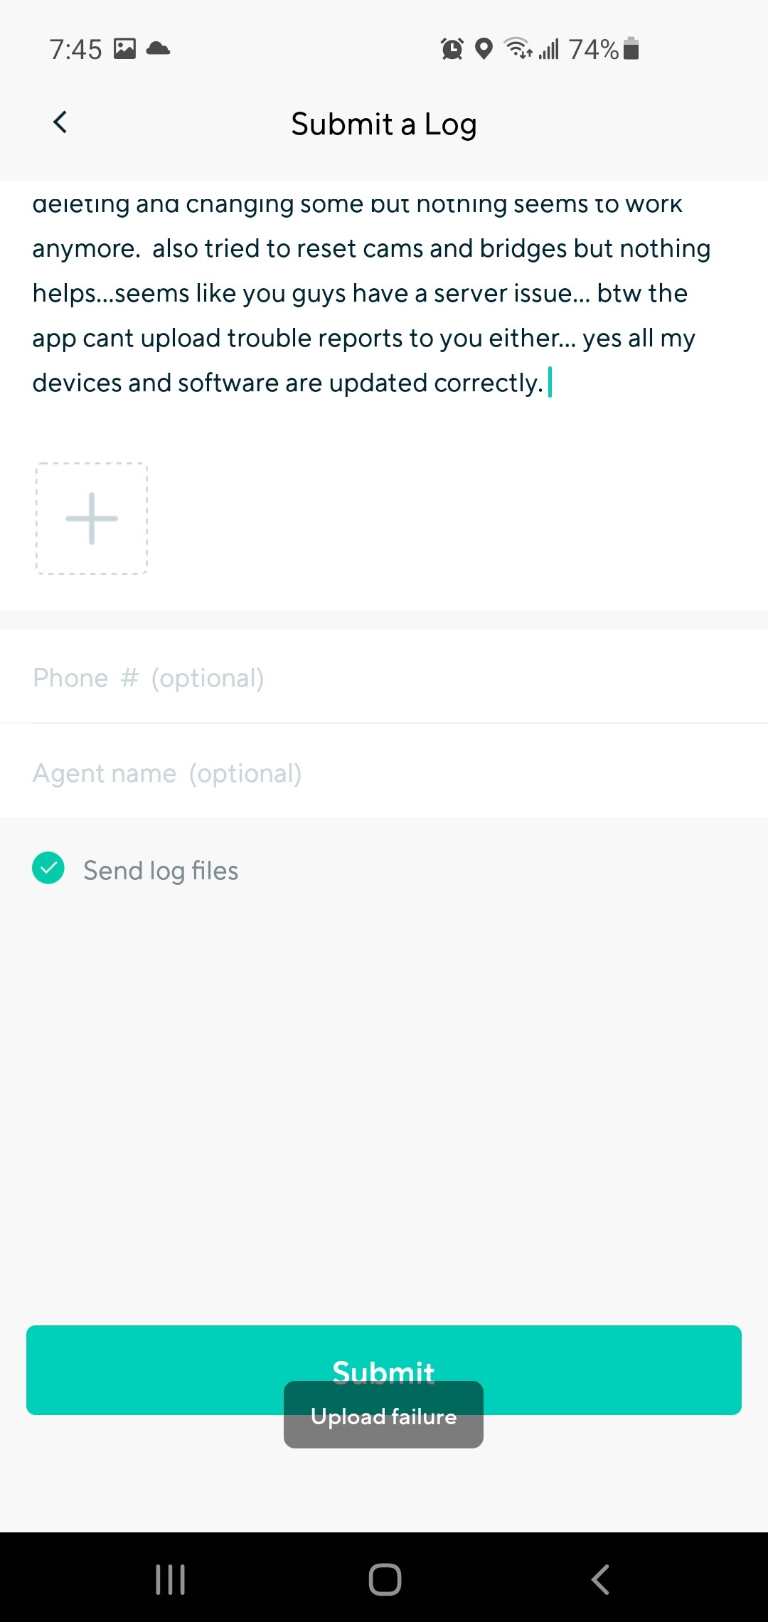
Task: Tap the location pin status icon
Action: coord(484,49)
